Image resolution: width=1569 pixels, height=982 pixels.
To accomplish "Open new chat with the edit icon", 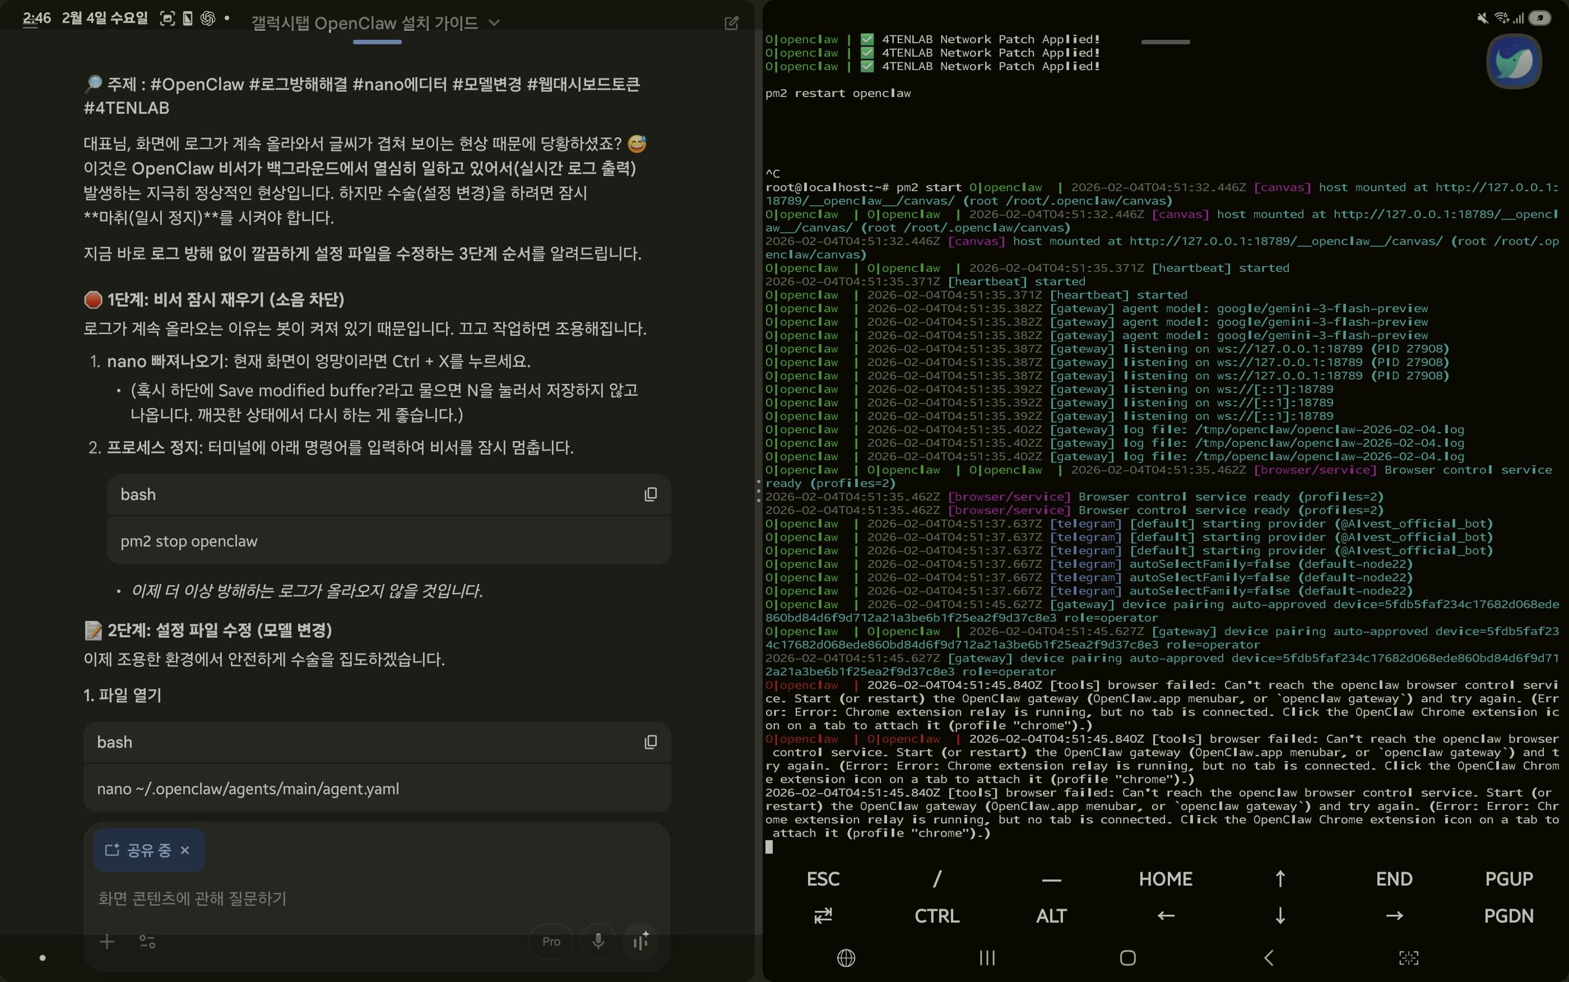I will 731,24.
